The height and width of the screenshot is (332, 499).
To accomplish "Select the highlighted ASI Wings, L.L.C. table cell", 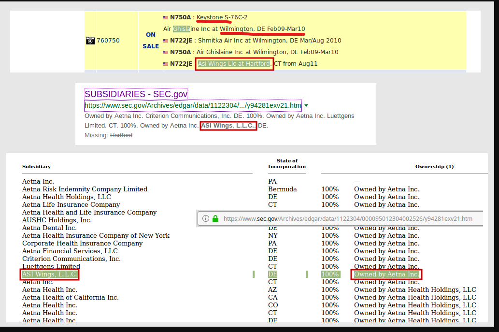I will (50, 274).
